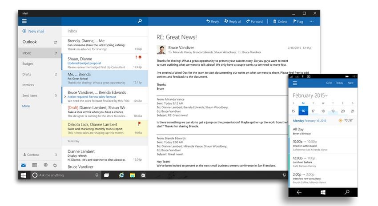
Task: Toggle flag on Dakota Lack message
Action: tap(139, 124)
